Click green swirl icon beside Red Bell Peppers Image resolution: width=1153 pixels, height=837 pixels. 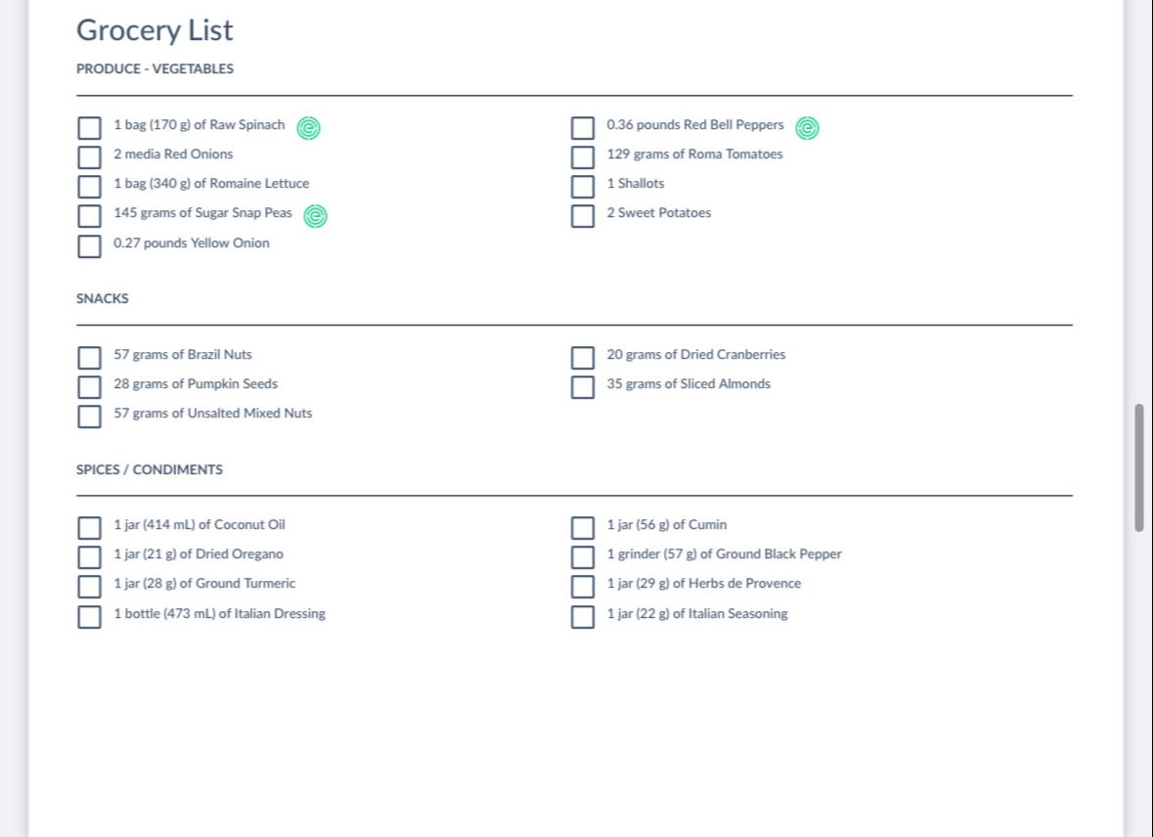coord(808,128)
